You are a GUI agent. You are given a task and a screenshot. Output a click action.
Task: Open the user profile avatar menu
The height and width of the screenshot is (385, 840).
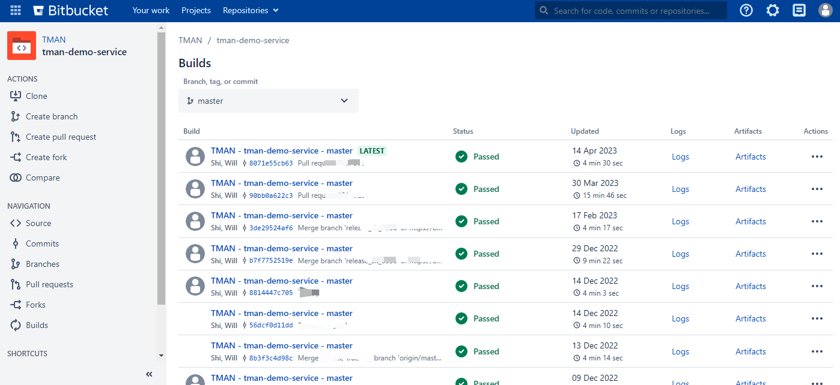826,10
